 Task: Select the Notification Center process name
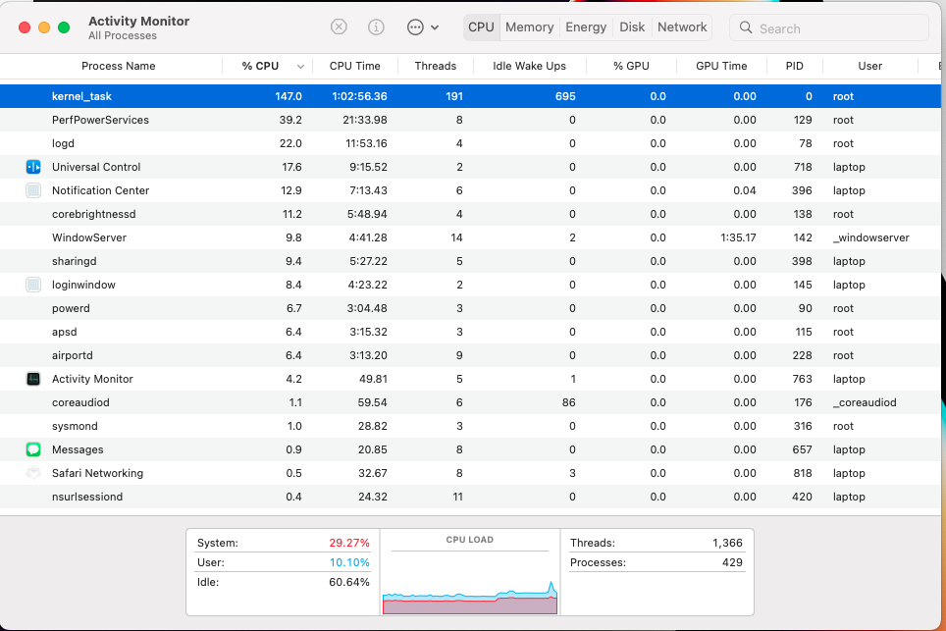click(100, 190)
